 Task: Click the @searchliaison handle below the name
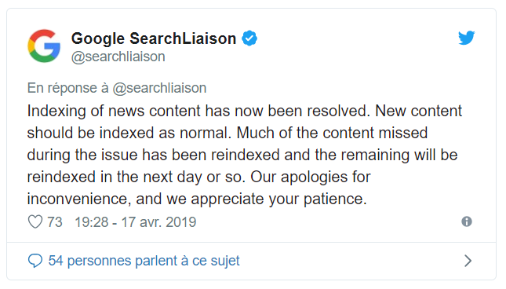click(x=118, y=57)
